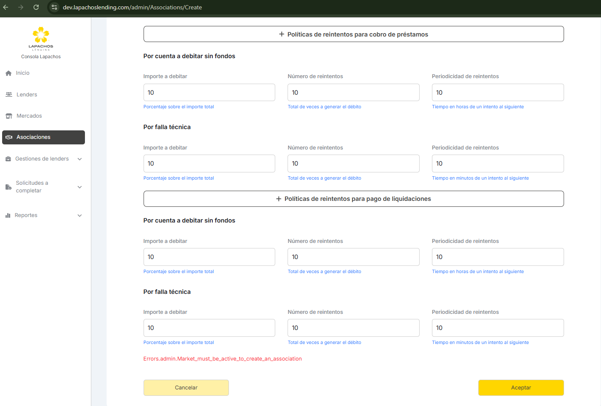
Task: Toggle Políticas de reintentos para pago de liquidaciones
Action: [x=353, y=199]
